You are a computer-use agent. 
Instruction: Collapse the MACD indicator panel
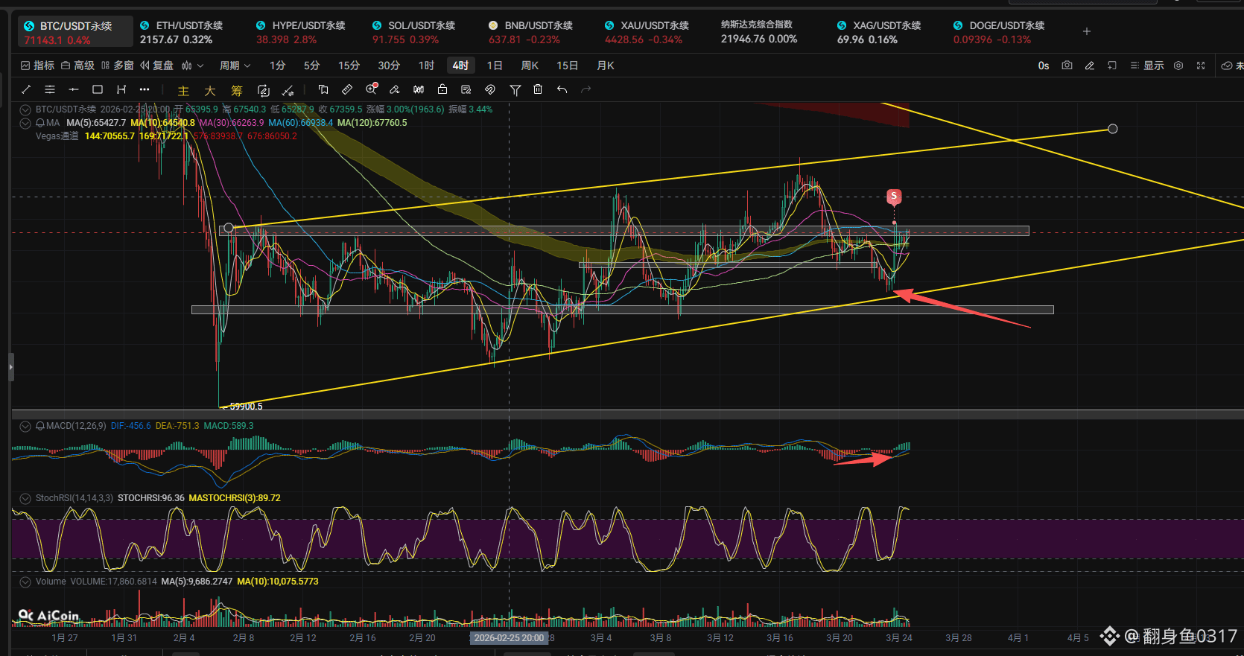click(25, 426)
